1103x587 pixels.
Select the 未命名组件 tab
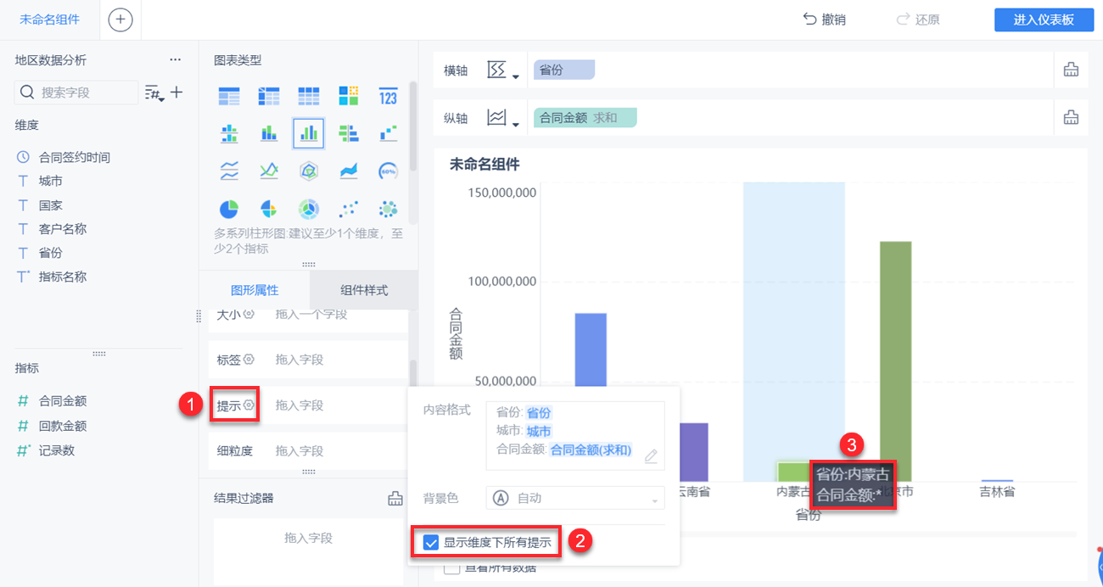(50, 20)
